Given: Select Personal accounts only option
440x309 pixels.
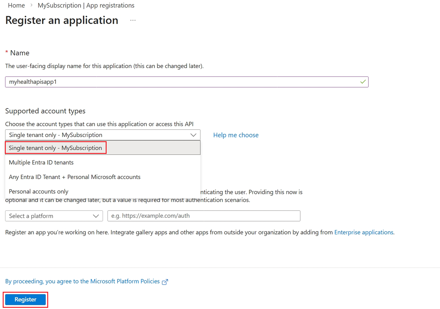Looking at the screenshot, I should [x=38, y=191].
